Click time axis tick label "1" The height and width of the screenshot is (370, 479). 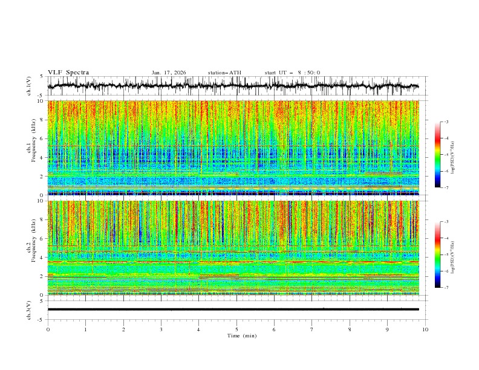click(85, 329)
